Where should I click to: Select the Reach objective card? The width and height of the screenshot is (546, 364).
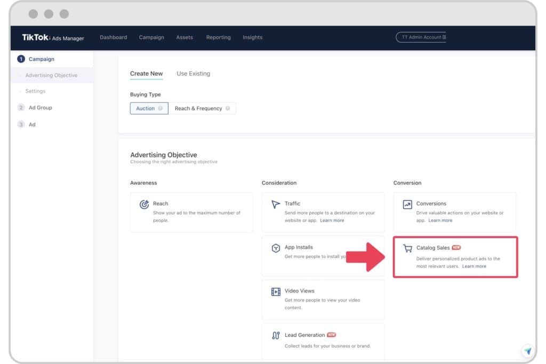point(191,212)
